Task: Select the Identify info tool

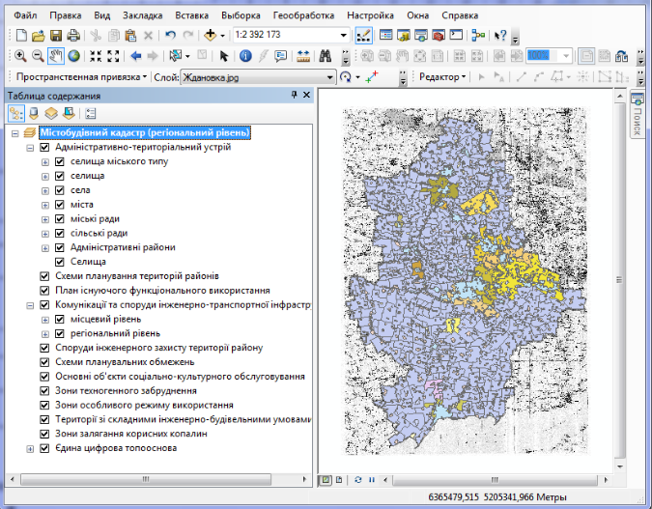Action: (x=245, y=56)
